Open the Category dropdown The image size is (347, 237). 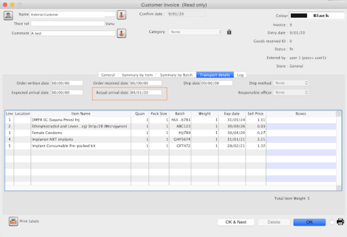(196, 32)
